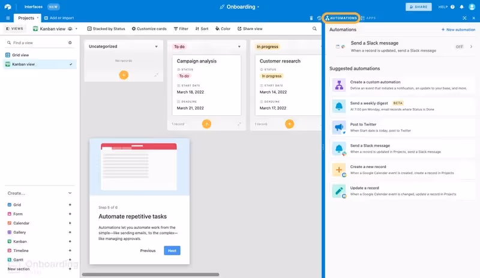Switch to the APPS tab
480x278 pixels.
[368, 18]
